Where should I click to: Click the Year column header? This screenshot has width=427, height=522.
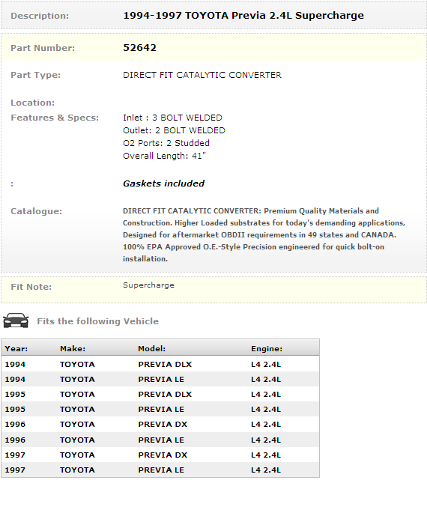[x=16, y=348]
